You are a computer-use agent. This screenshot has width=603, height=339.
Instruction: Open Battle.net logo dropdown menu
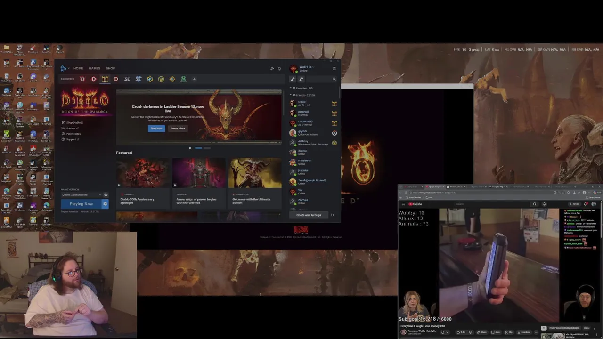pos(65,68)
